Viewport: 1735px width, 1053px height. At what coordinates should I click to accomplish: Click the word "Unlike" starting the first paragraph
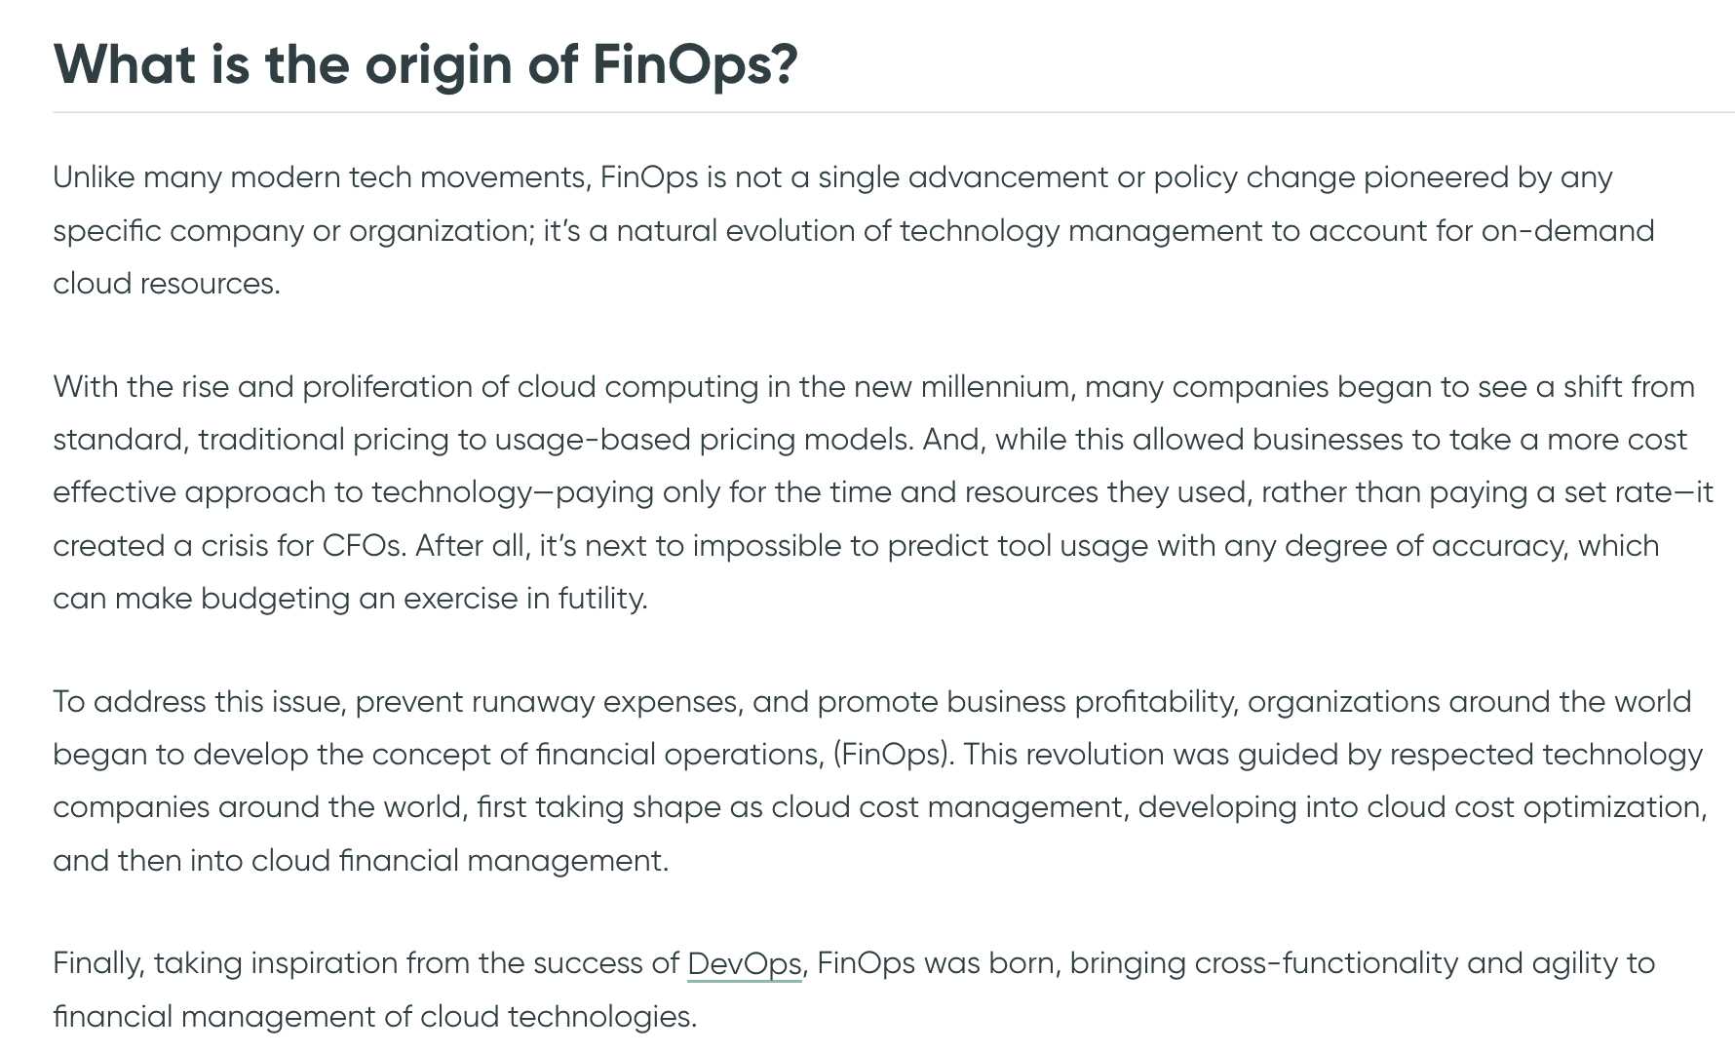tap(94, 177)
